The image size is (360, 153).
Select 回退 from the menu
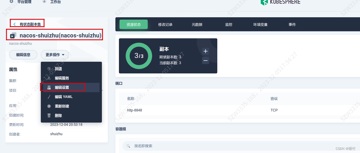click(71, 69)
